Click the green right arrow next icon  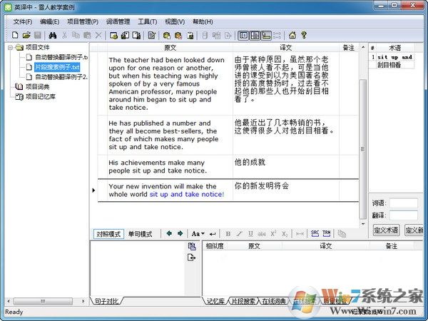pyautogui.click(x=180, y=233)
